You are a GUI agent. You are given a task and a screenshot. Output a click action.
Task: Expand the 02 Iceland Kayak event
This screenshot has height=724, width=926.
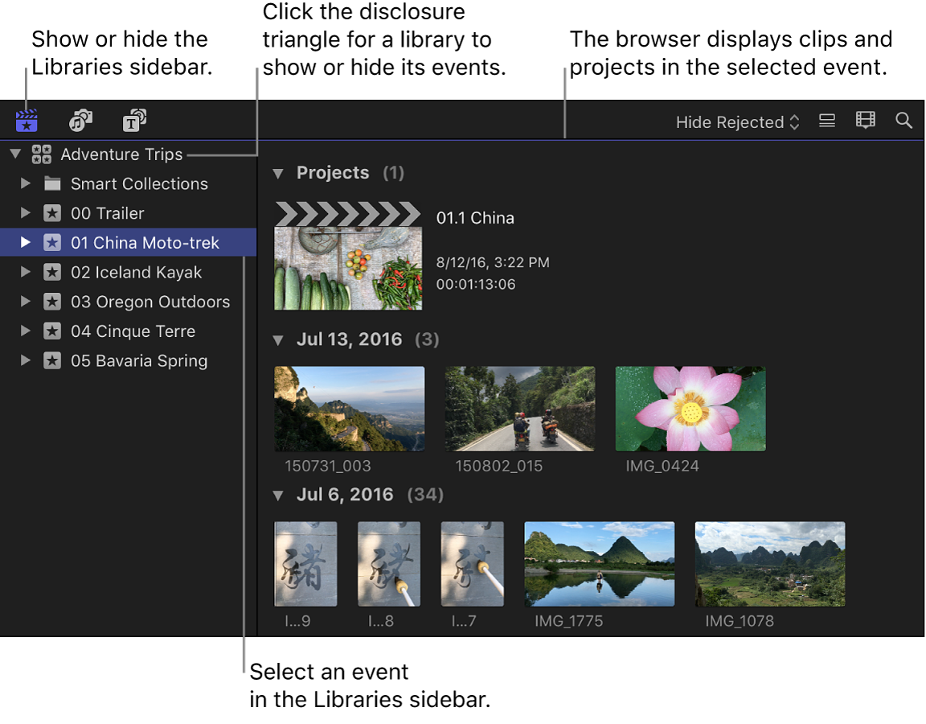coord(25,272)
